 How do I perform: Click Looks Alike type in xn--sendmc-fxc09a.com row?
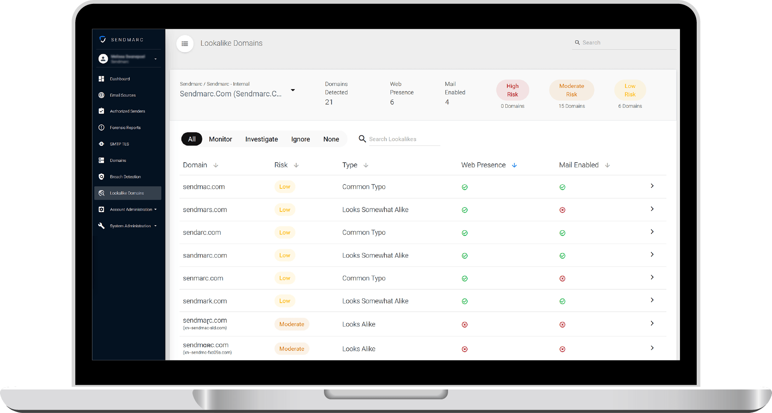[359, 349]
